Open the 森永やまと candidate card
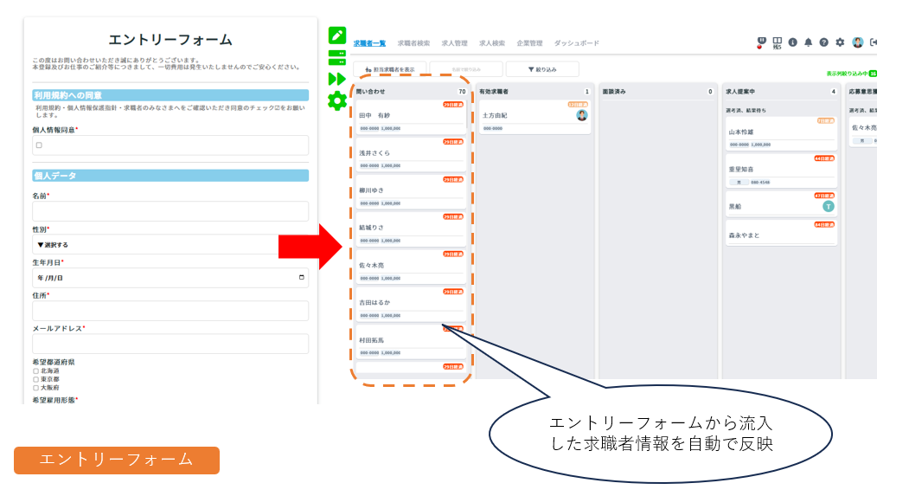 781,233
